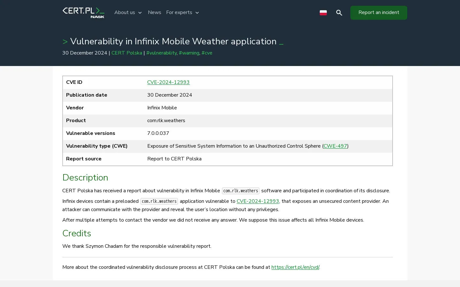Click the 'Vendor' row label
460x287 pixels.
point(75,108)
